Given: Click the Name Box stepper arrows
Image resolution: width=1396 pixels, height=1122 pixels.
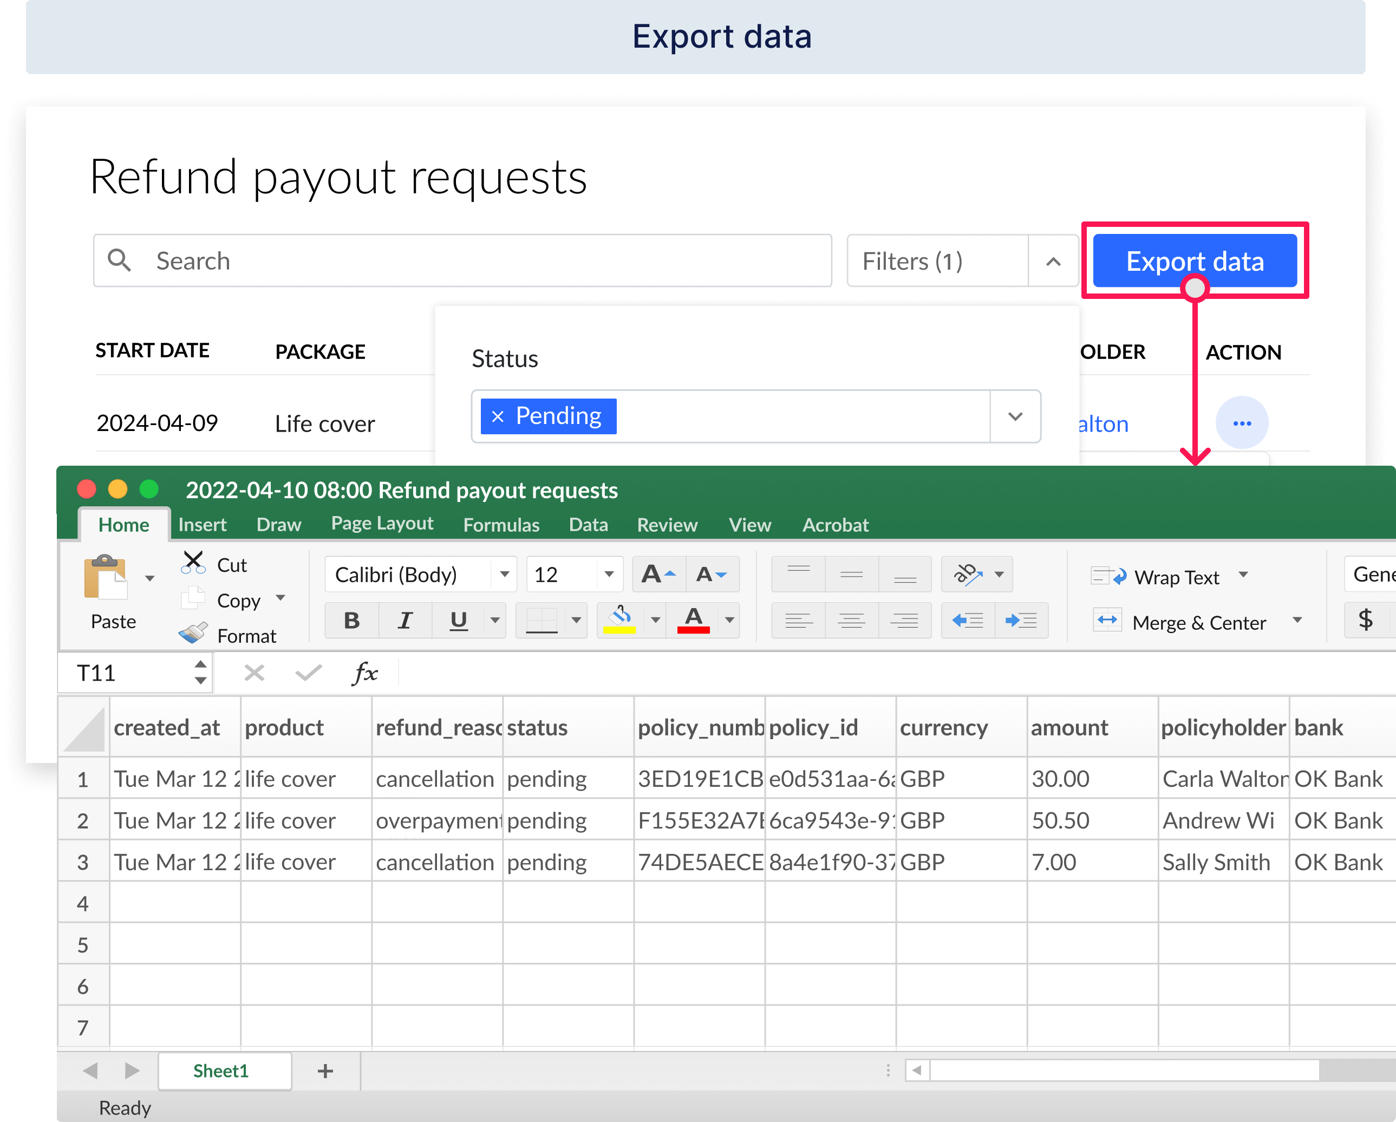Looking at the screenshot, I should pyautogui.click(x=201, y=673).
